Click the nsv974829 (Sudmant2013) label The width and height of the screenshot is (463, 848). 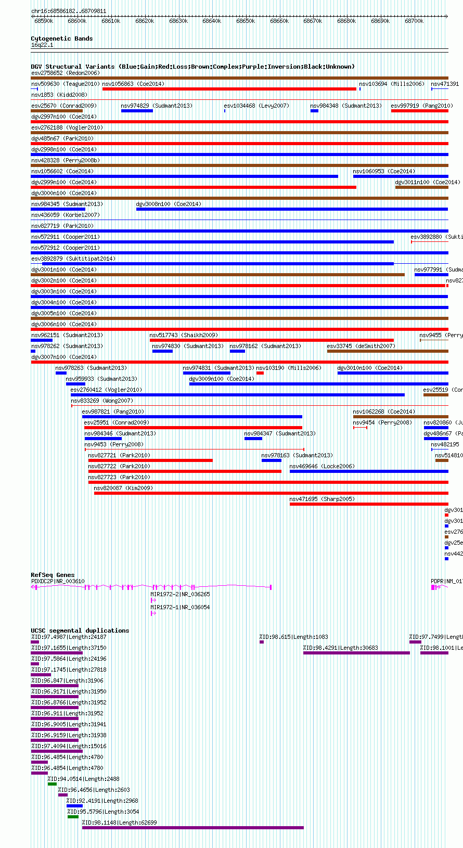tap(157, 106)
